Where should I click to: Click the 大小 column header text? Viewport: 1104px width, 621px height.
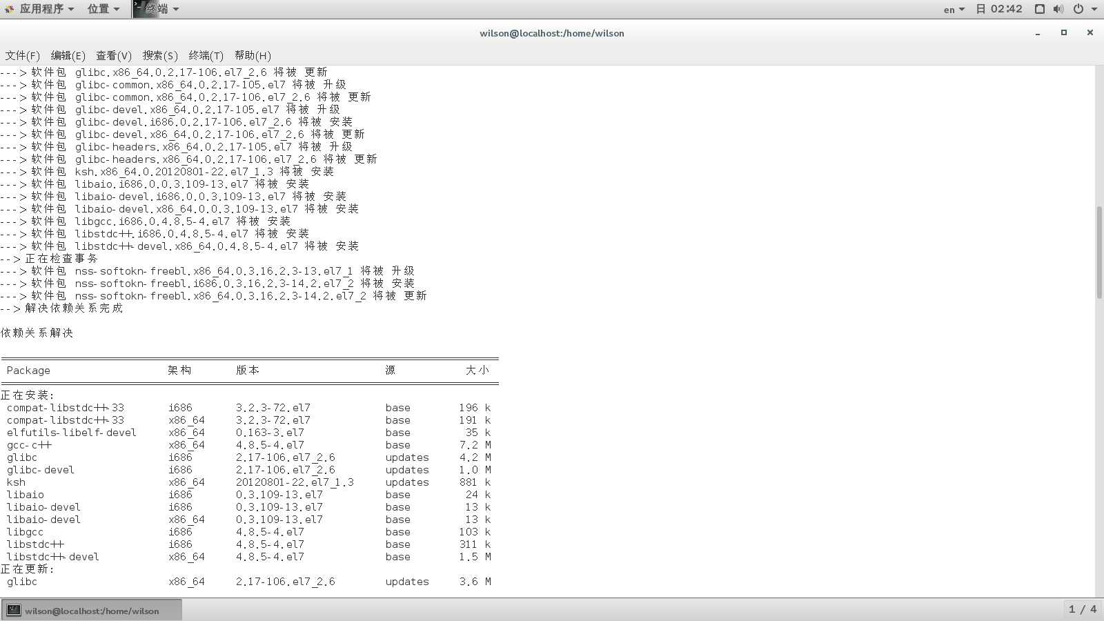click(477, 371)
